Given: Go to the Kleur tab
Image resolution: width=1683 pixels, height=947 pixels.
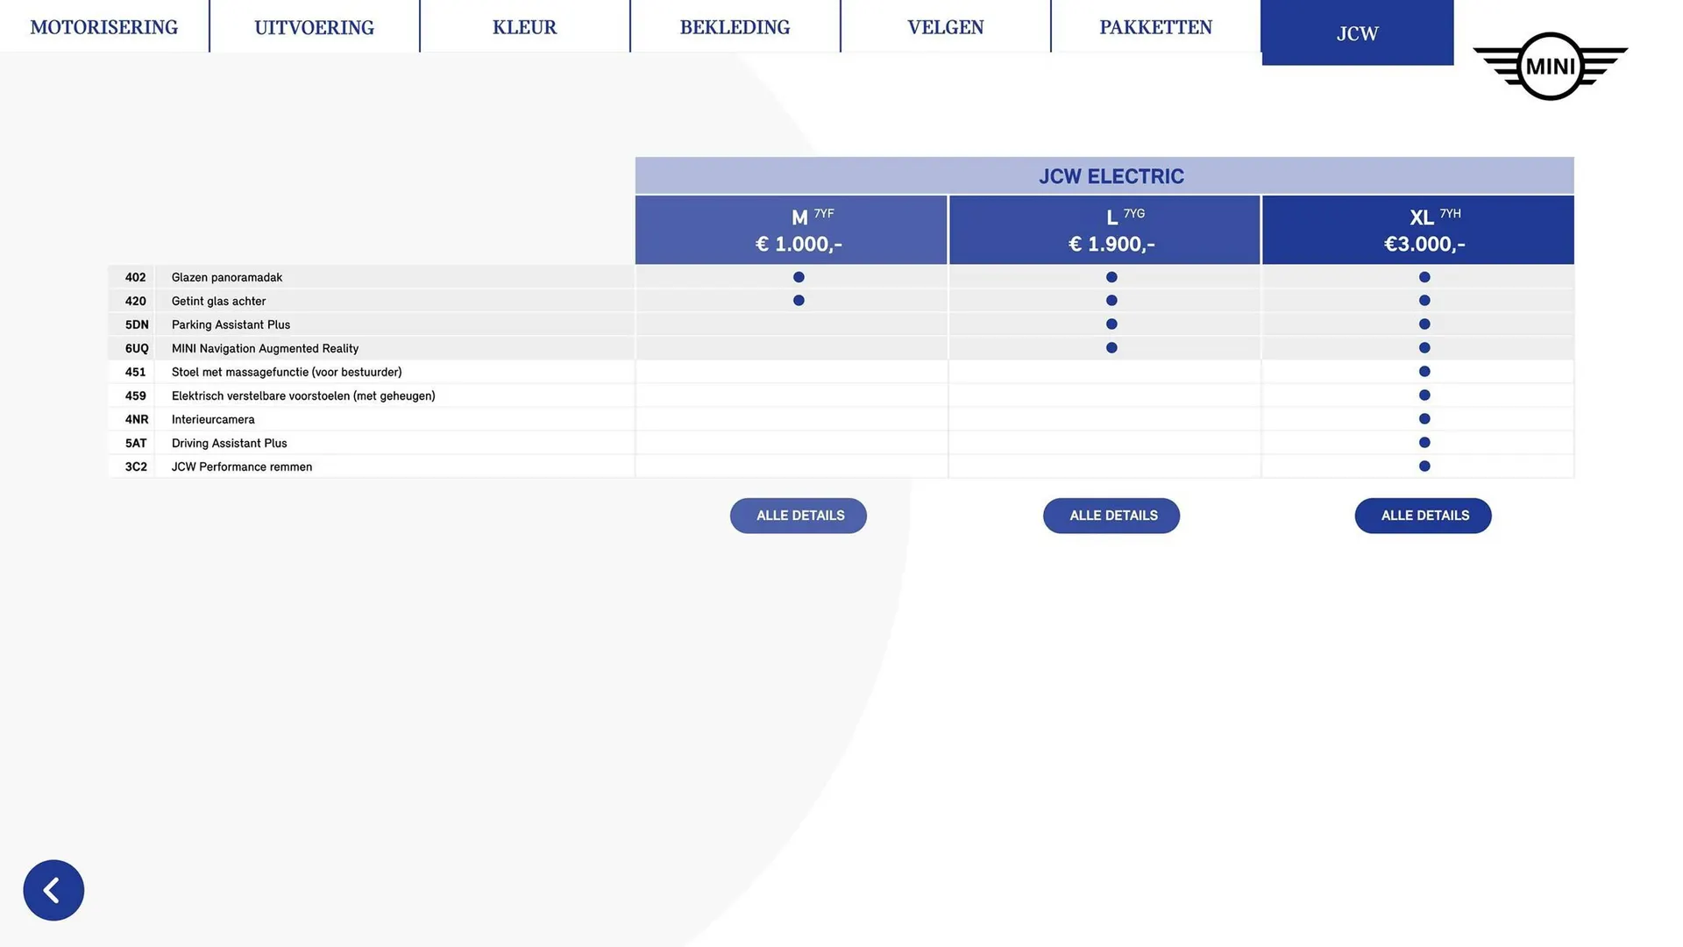Looking at the screenshot, I should [x=524, y=27].
